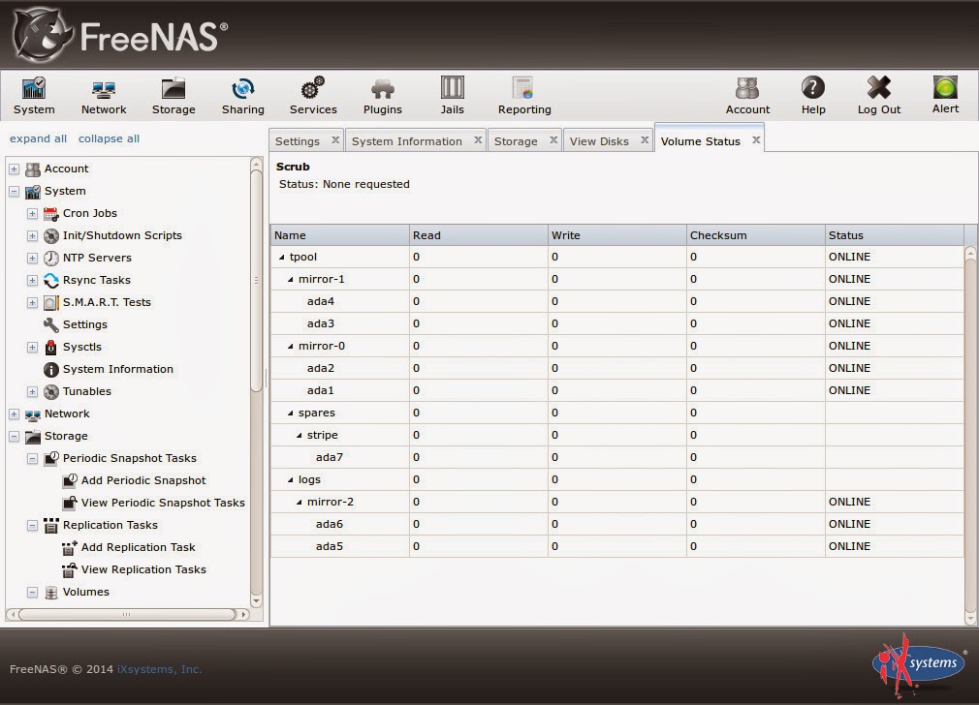The height and width of the screenshot is (705, 979).
Task: Click the System Information info icon
Action: click(51, 370)
